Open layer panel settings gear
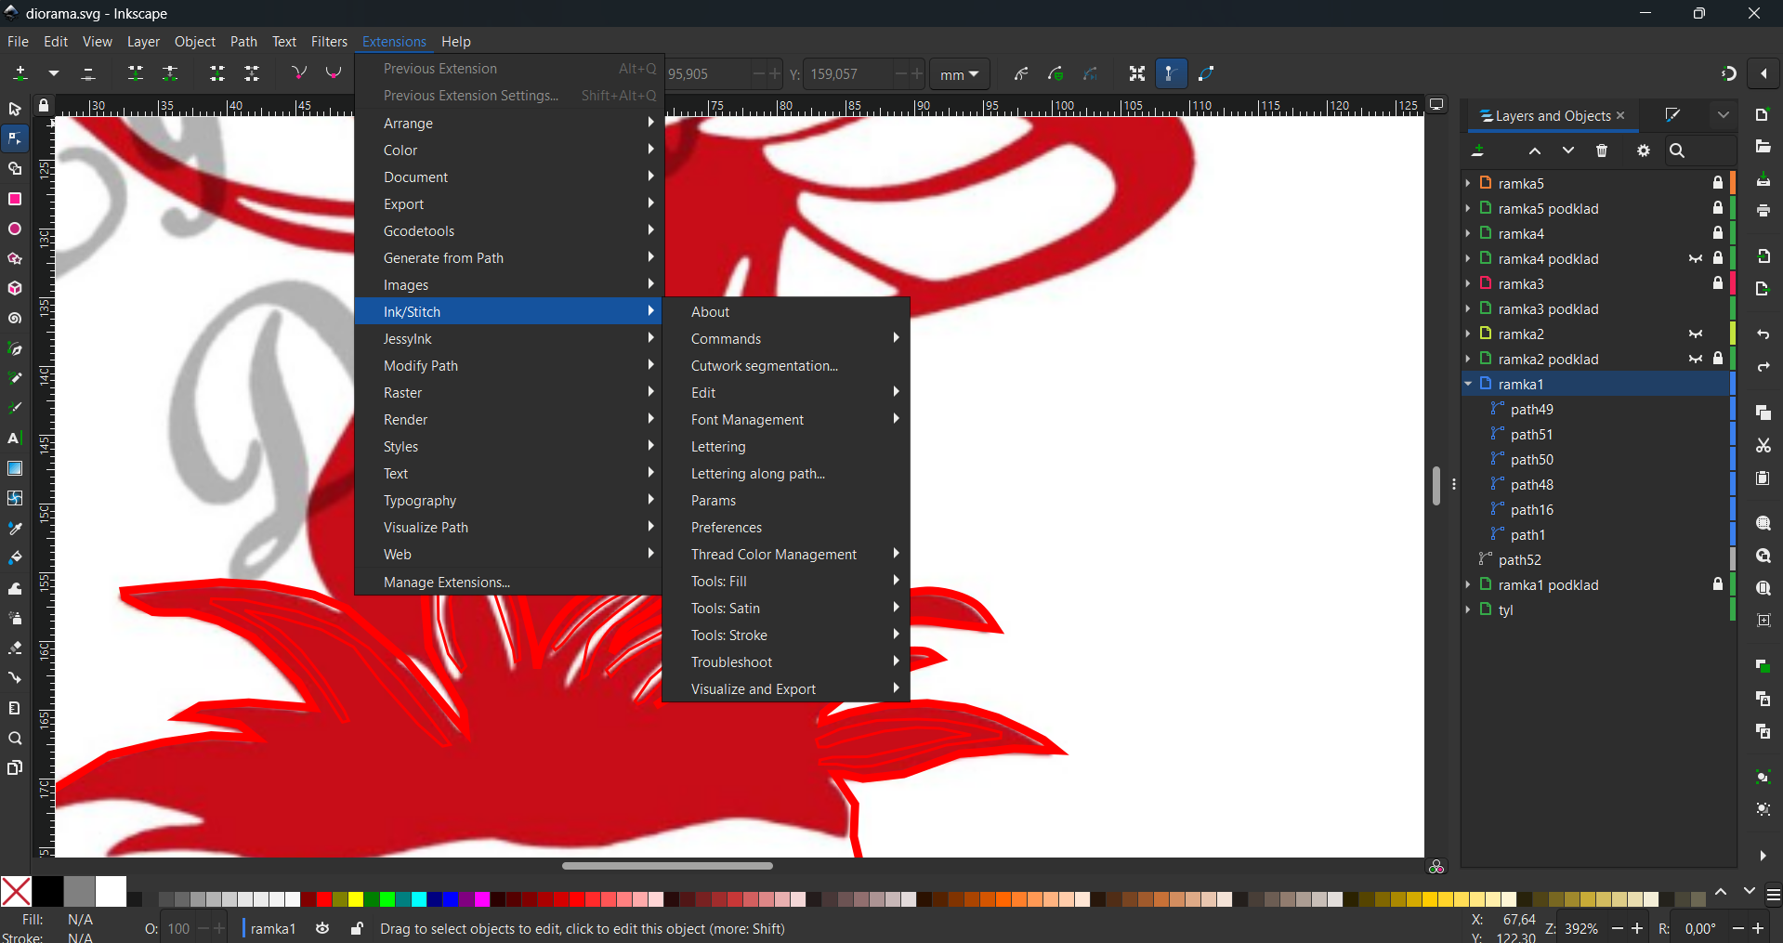Viewport: 1783px width, 943px height. pyautogui.click(x=1643, y=151)
